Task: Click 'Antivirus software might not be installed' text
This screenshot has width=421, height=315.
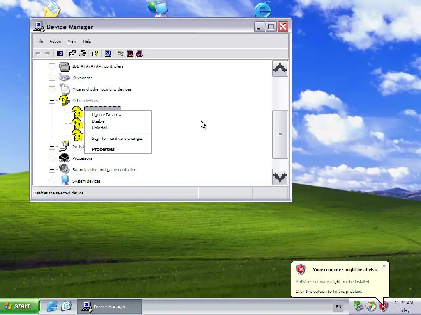Action: [332, 281]
